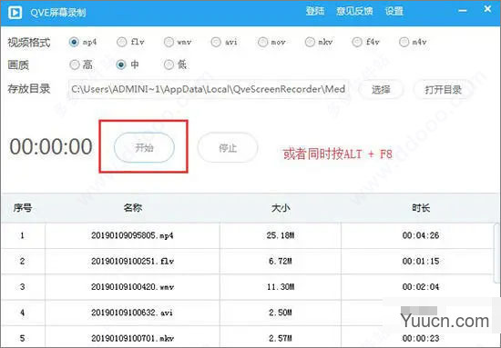
Task: Click the 序号 column header
Action: pyautogui.click(x=23, y=208)
